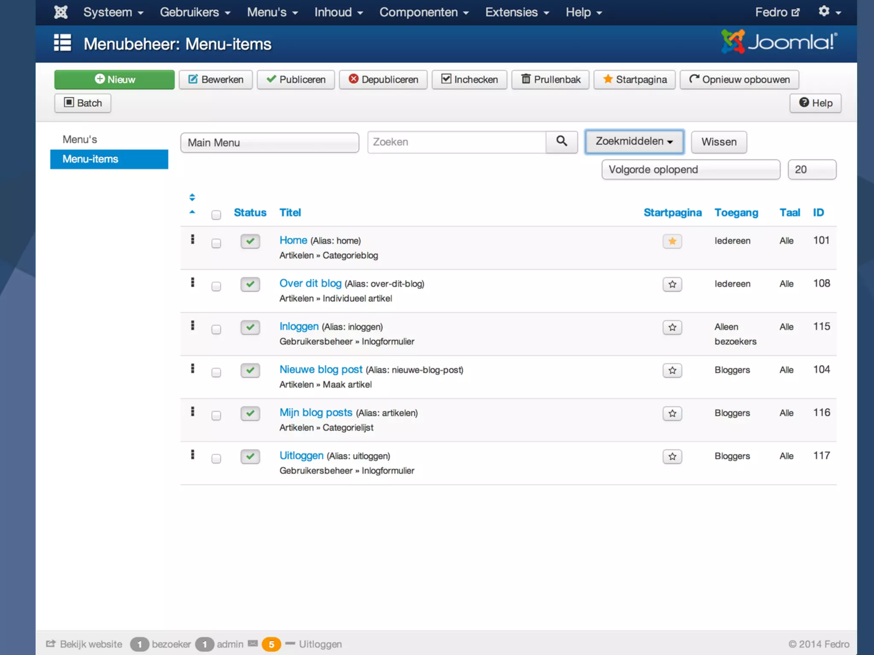
Task: Click drag handle of Uitloggen row
Action: [192, 455]
